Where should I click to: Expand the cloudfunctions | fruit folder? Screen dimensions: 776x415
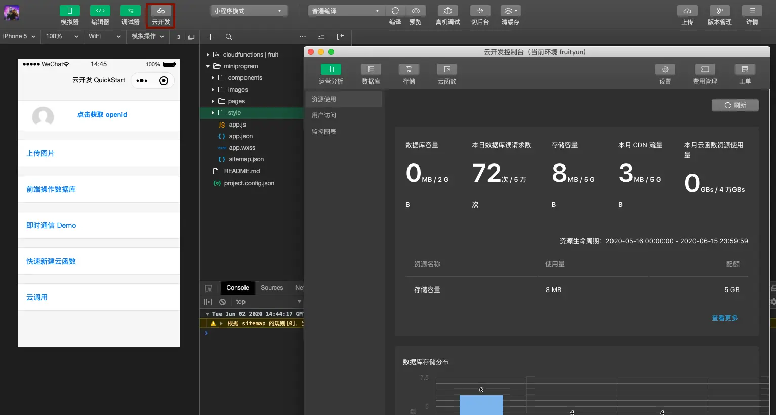(x=208, y=55)
